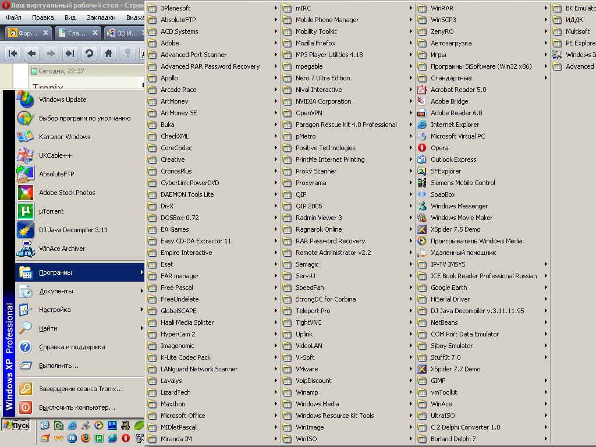
Task: Expand the Nero 7 Ultra Edition folder
Action: pos(322,78)
